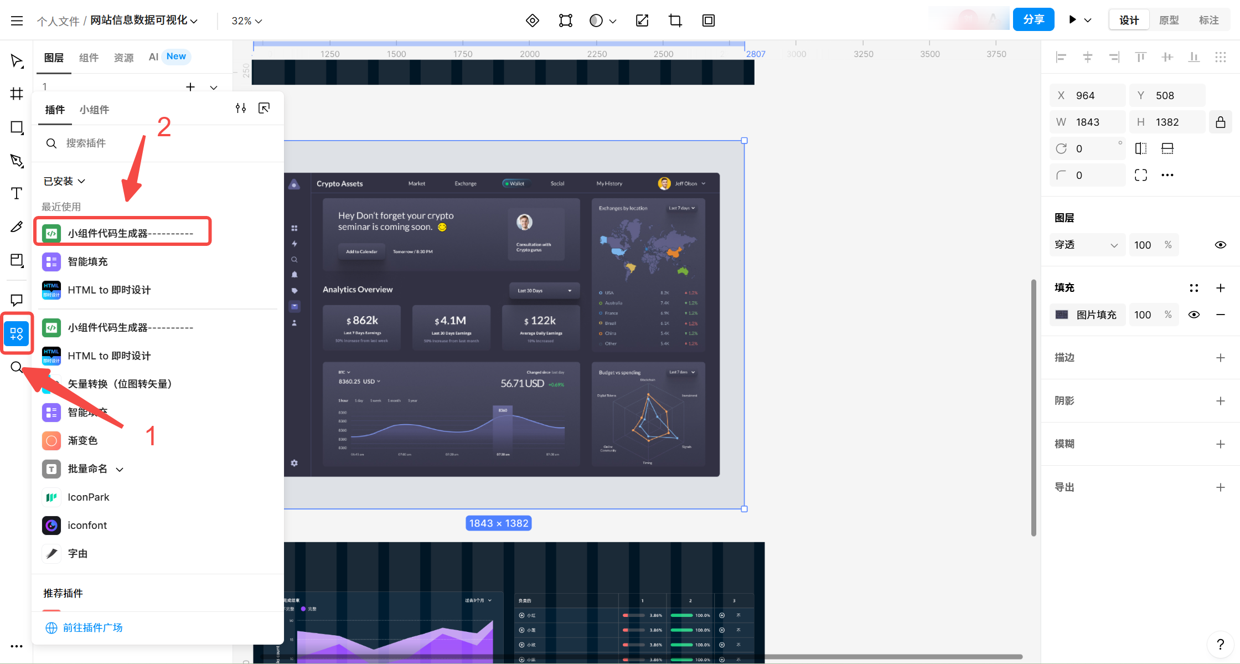Click the component diamond icon in top toolbar
Viewport: 1240px width, 664px height.
pyautogui.click(x=532, y=20)
